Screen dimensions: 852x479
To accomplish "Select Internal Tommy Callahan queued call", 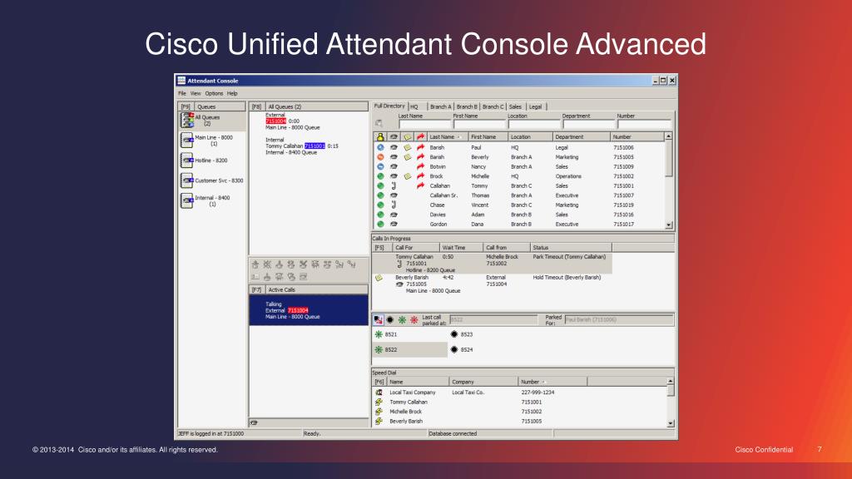I will [x=301, y=146].
